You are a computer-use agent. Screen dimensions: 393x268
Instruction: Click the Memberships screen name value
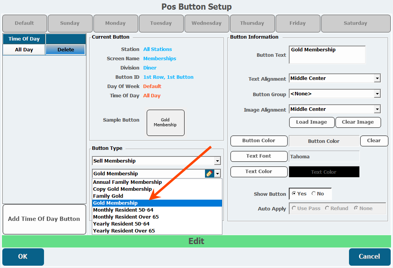coord(160,59)
